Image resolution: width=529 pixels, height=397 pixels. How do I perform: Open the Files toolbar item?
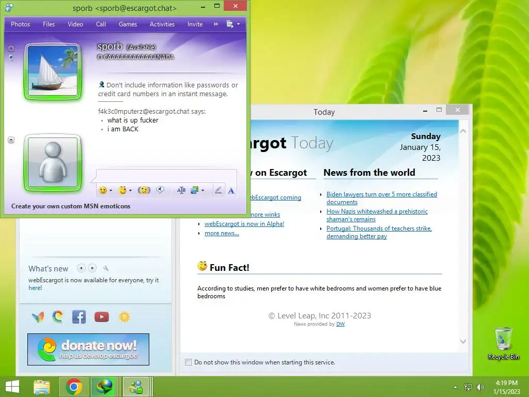[x=49, y=24]
